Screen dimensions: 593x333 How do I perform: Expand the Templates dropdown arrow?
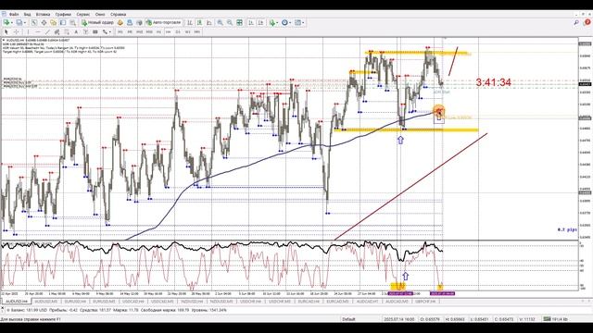[x=303, y=22]
